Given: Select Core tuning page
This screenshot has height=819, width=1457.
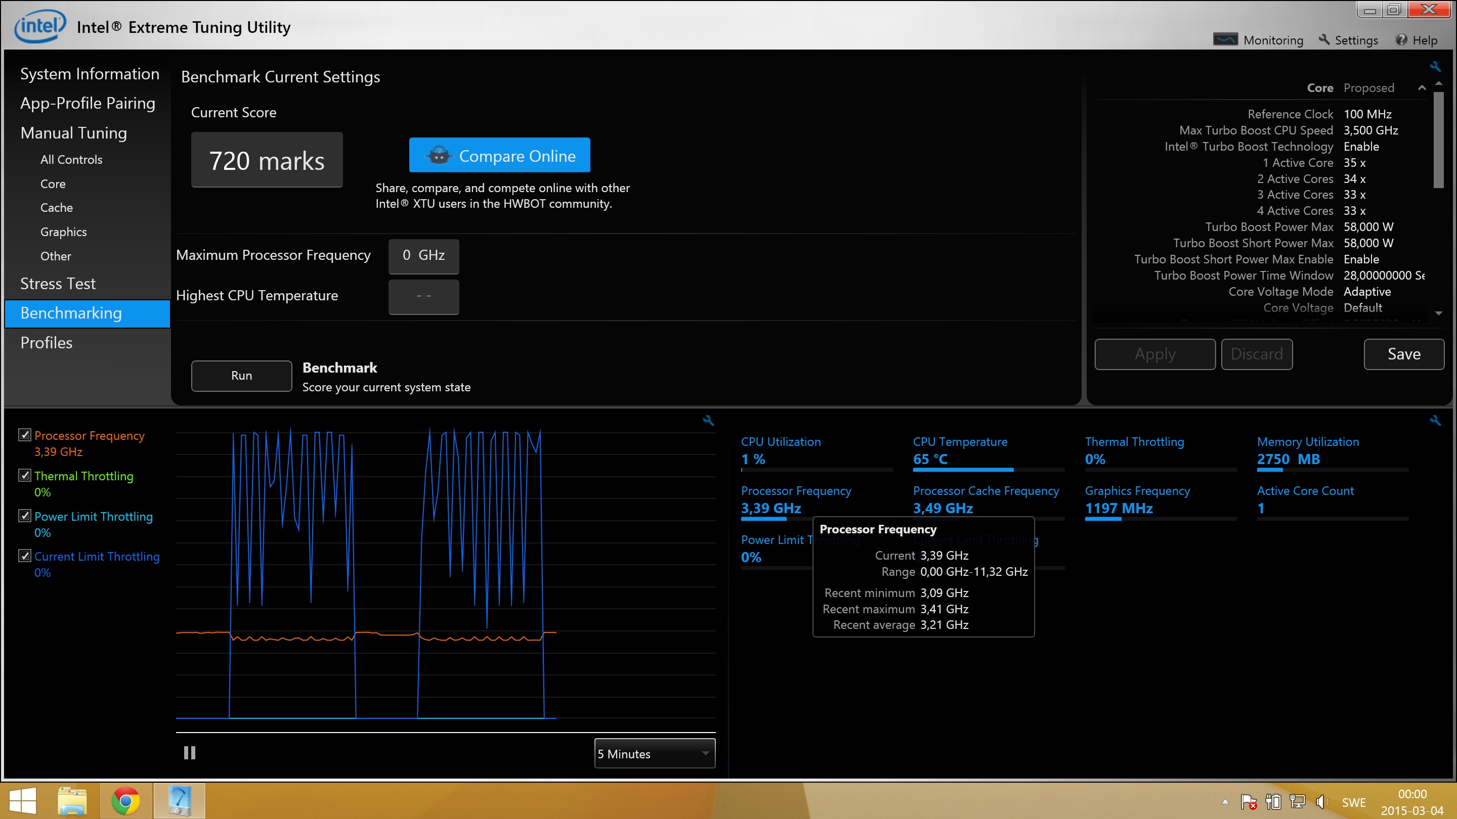Looking at the screenshot, I should [x=53, y=184].
